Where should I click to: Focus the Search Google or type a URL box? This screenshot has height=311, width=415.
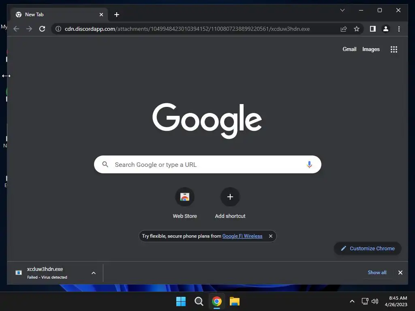pyautogui.click(x=207, y=164)
